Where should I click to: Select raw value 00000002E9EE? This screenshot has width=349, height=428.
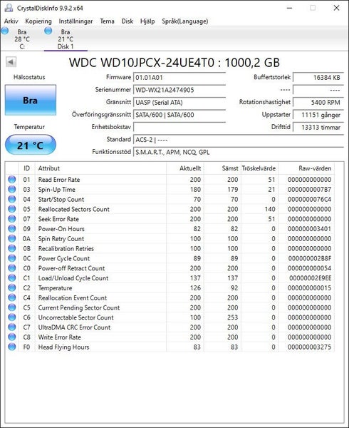[311, 278]
